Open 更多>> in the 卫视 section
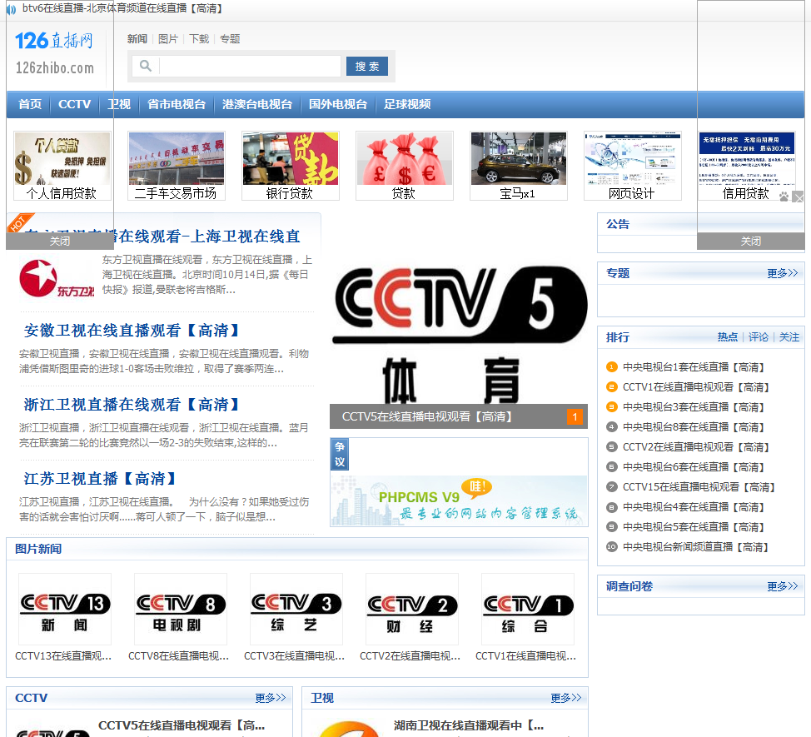Viewport: 811px width, 737px height. (566, 698)
